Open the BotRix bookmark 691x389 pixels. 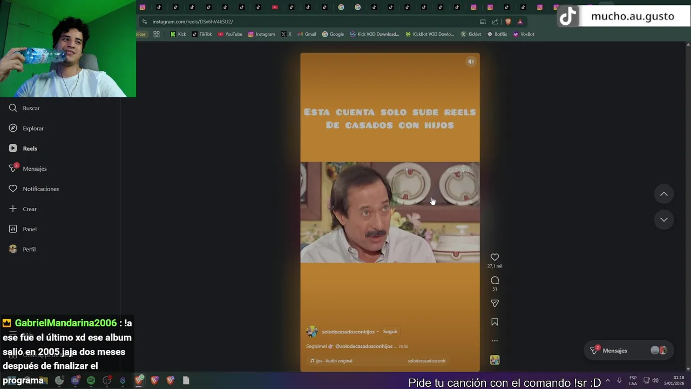[497, 34]
